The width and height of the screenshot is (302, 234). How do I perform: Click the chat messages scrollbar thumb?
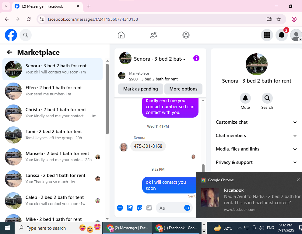tap(203, 168)
